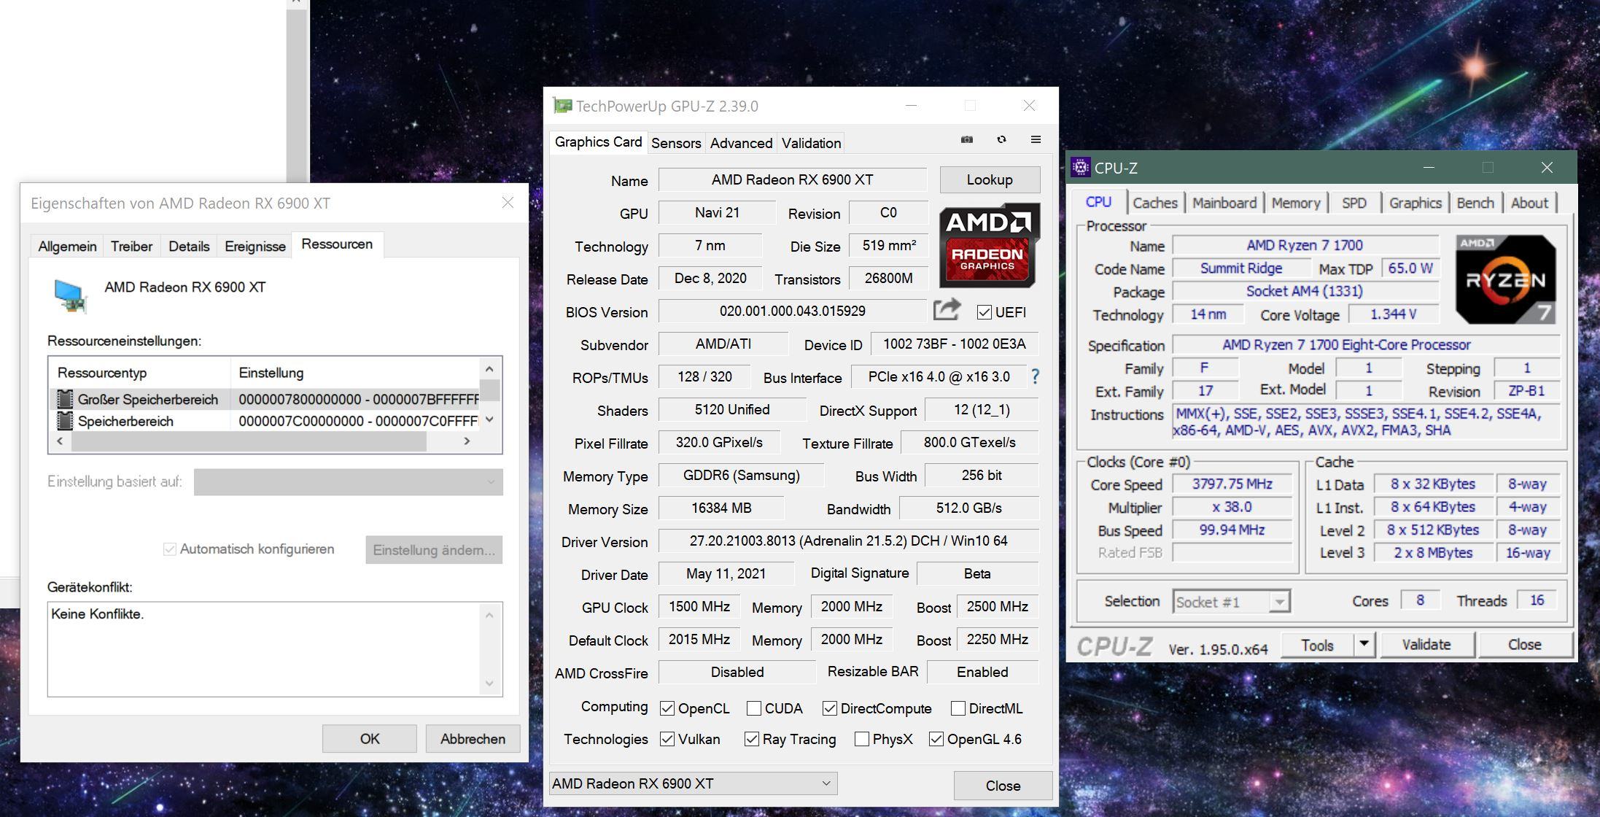Screen dimensions: 1600x817
Task: Select the Großer Speicherbereich chip icon
Action: tap(65, 399)
